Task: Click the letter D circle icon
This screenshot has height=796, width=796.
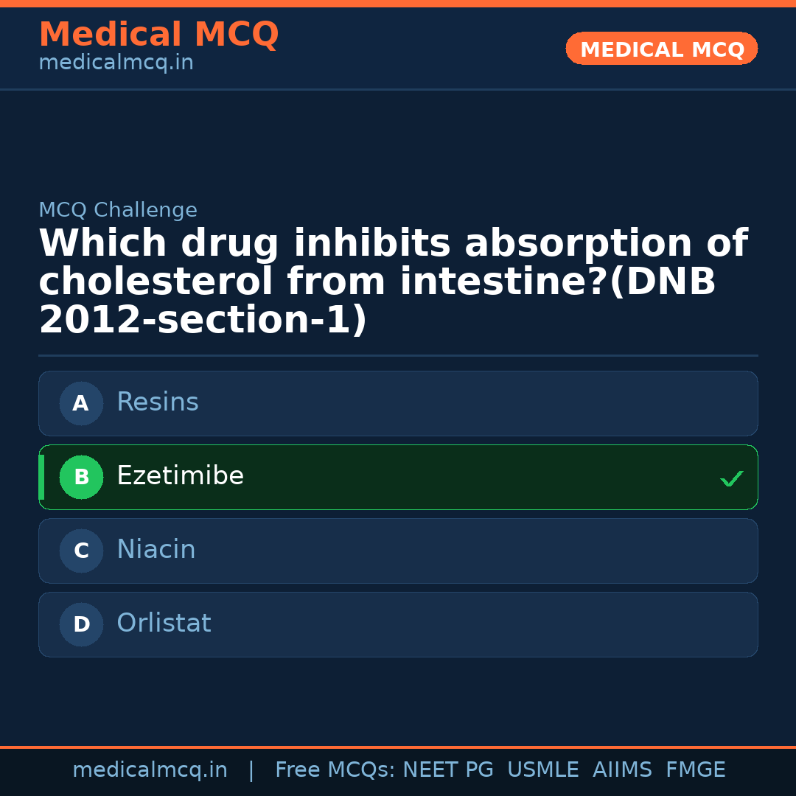Action: [x=81, y=624]
